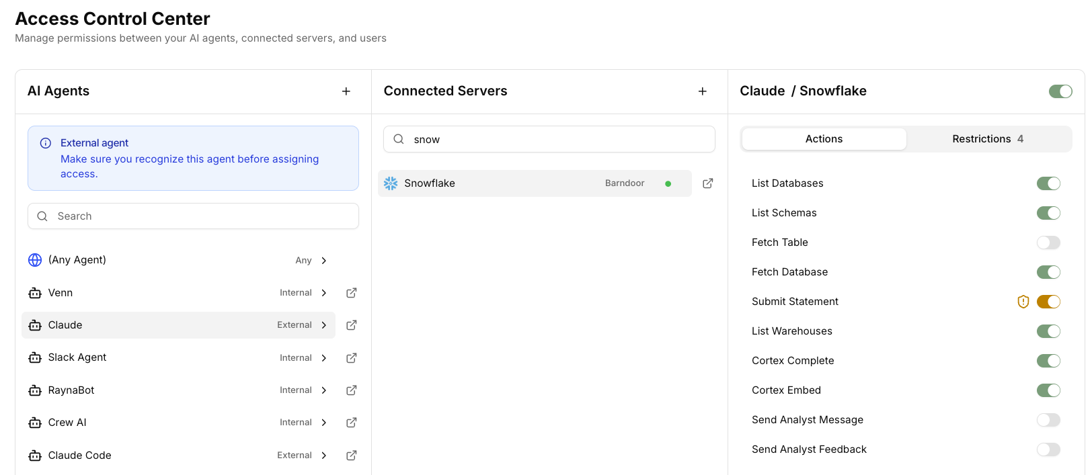Screen dimensions: 1092x475
Task: Click the servers search magnifier icon
Action: (399, 139)
